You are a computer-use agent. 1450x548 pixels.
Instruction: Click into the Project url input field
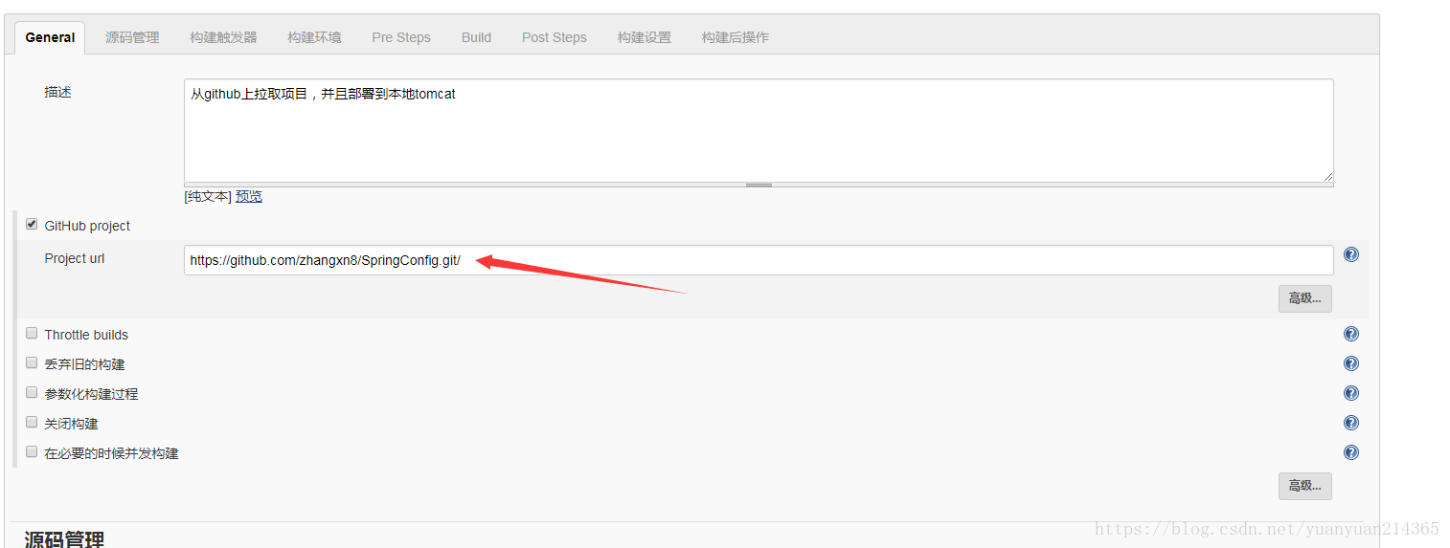pos(759,260)
